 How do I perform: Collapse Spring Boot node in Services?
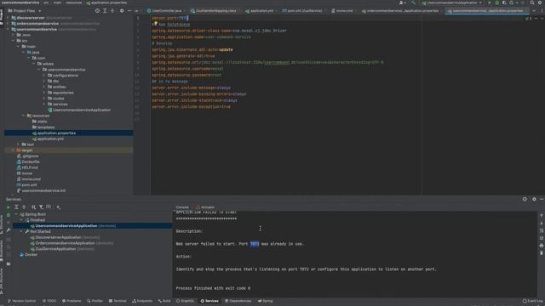click(x=16, y=214)
